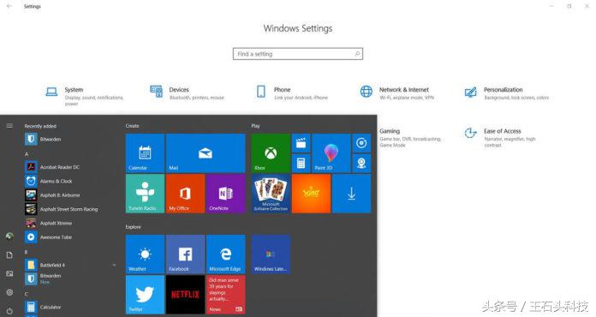596x317 pixels.
Task: Open the Power options icon
Action: [x=9, y=310]
